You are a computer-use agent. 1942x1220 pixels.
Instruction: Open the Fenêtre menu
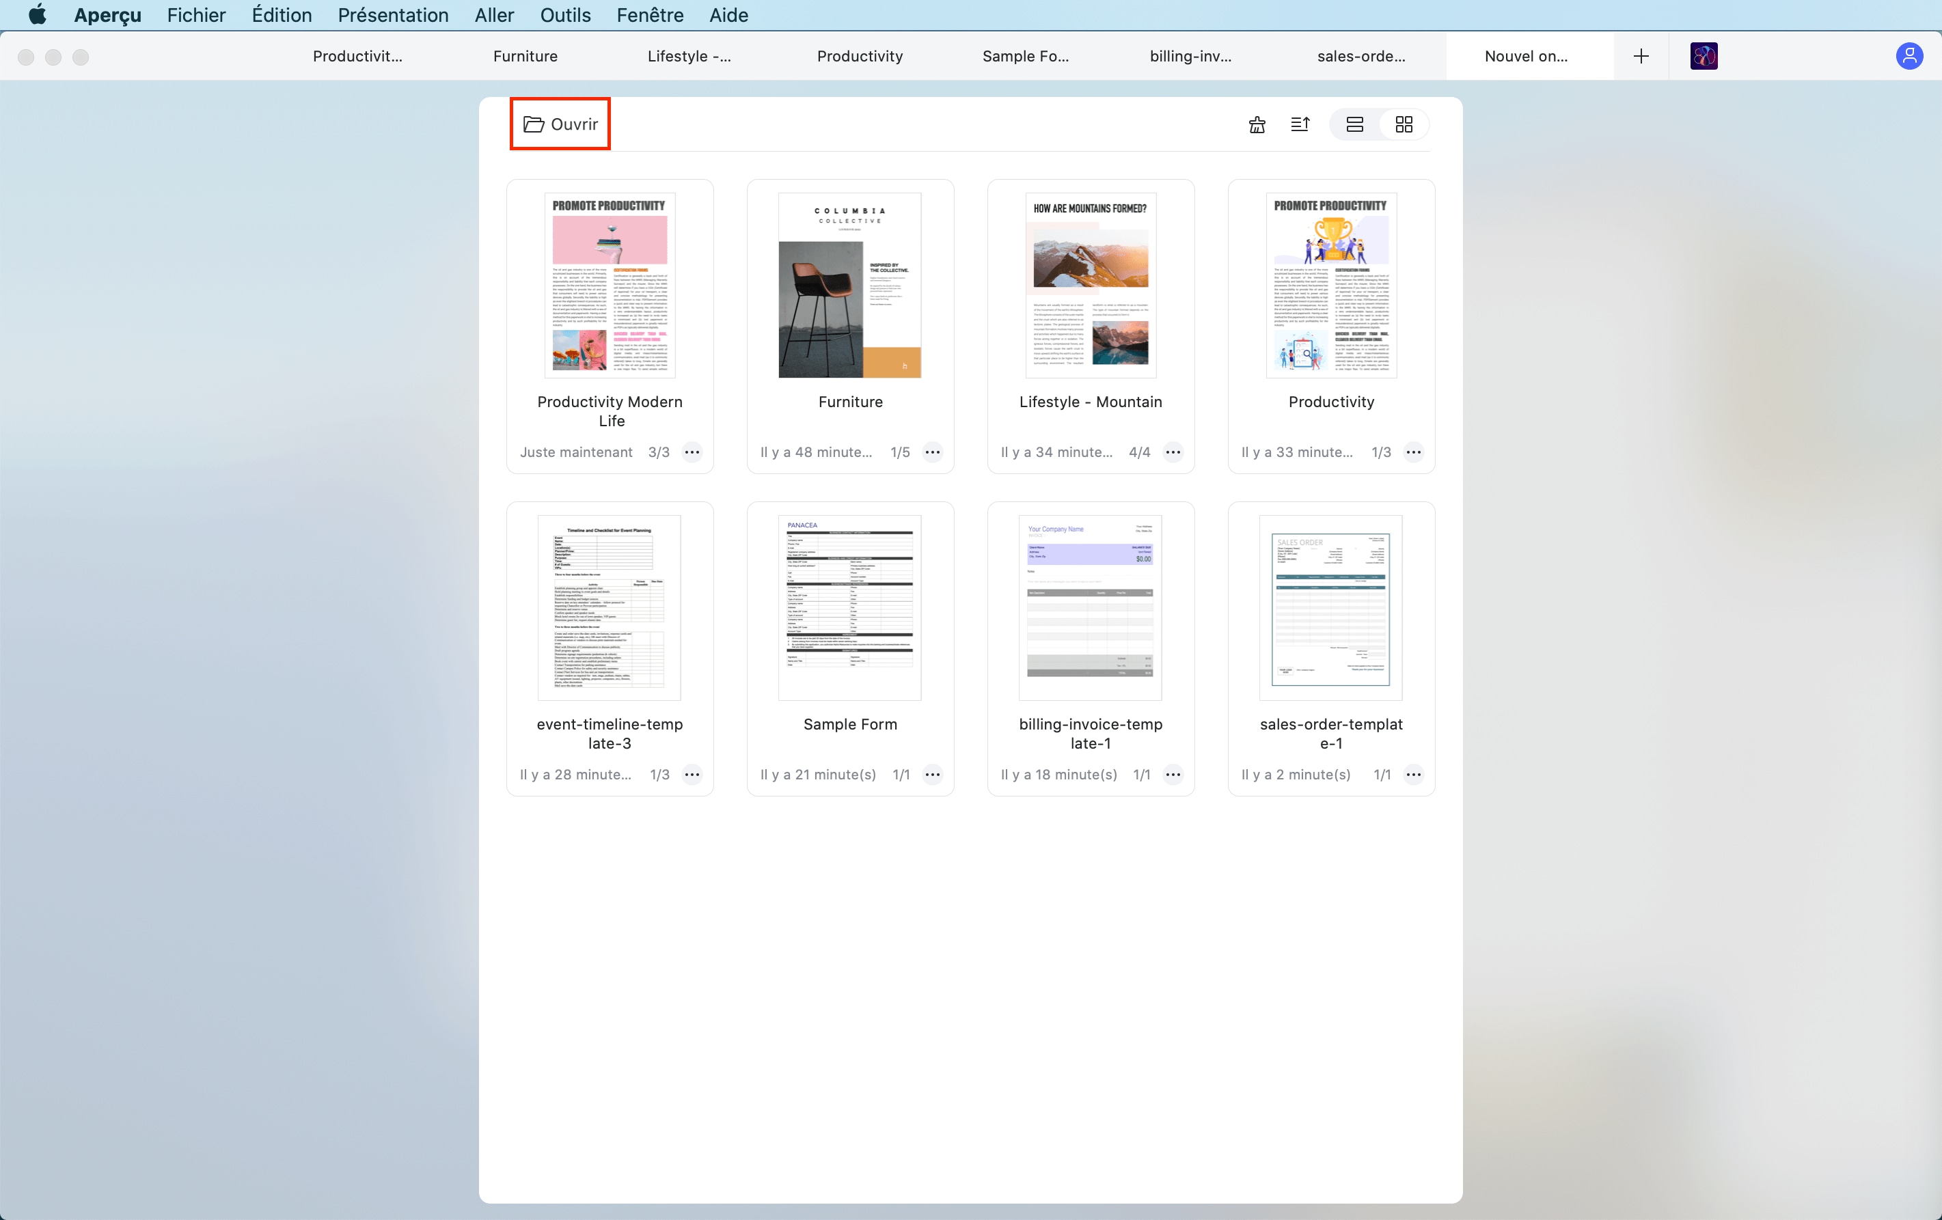click(x=648, y=16)
